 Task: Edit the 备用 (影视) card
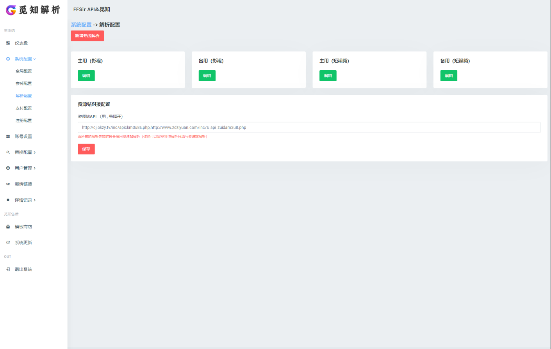pos(207,76)
